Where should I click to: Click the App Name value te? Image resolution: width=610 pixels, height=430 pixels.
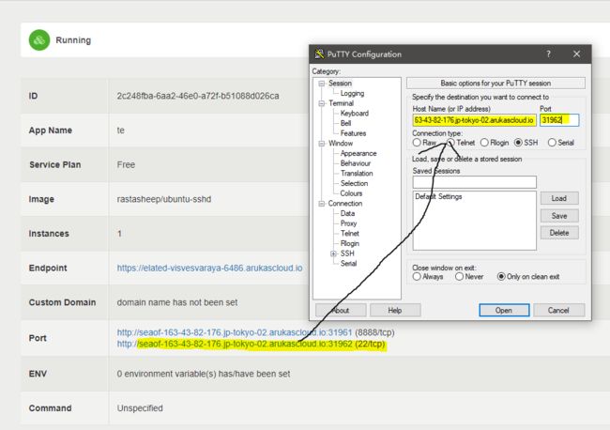point(121,131)
